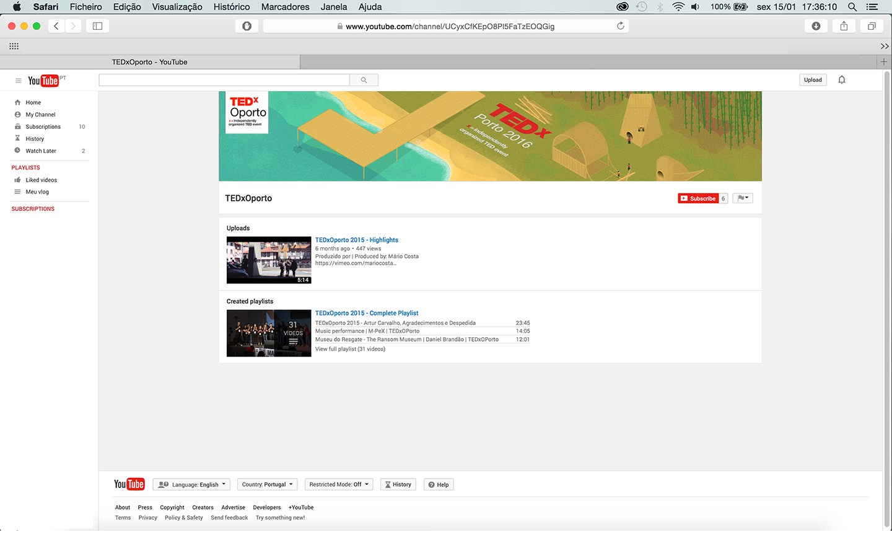Viewport: 892px width, 558px height.
Task: Click Try something new! link
Action: tap(280, 518)
